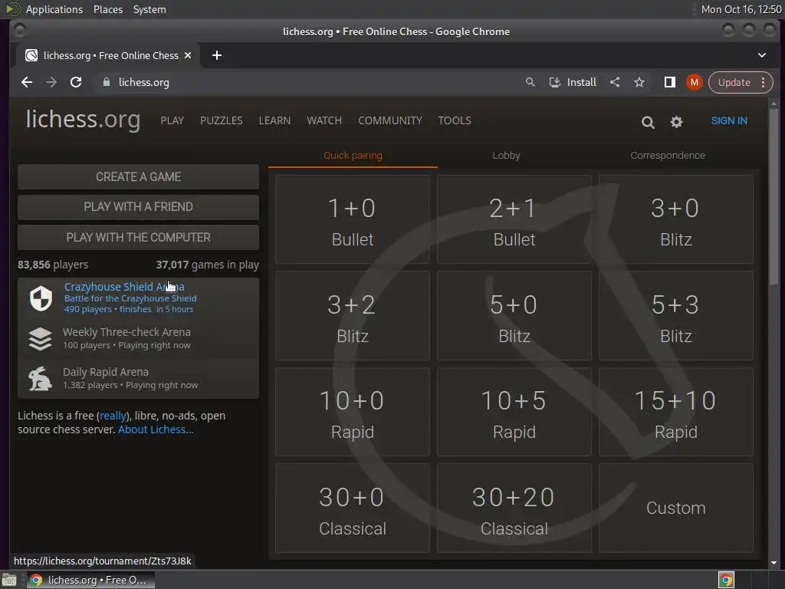Screen dimensions: 785x589
Task: Switch to the Correspondence tab
Action: tap(668, 155)
